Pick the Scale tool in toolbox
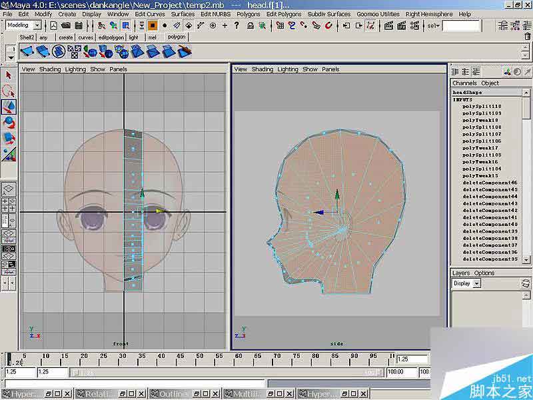 [x=9, y=138]
